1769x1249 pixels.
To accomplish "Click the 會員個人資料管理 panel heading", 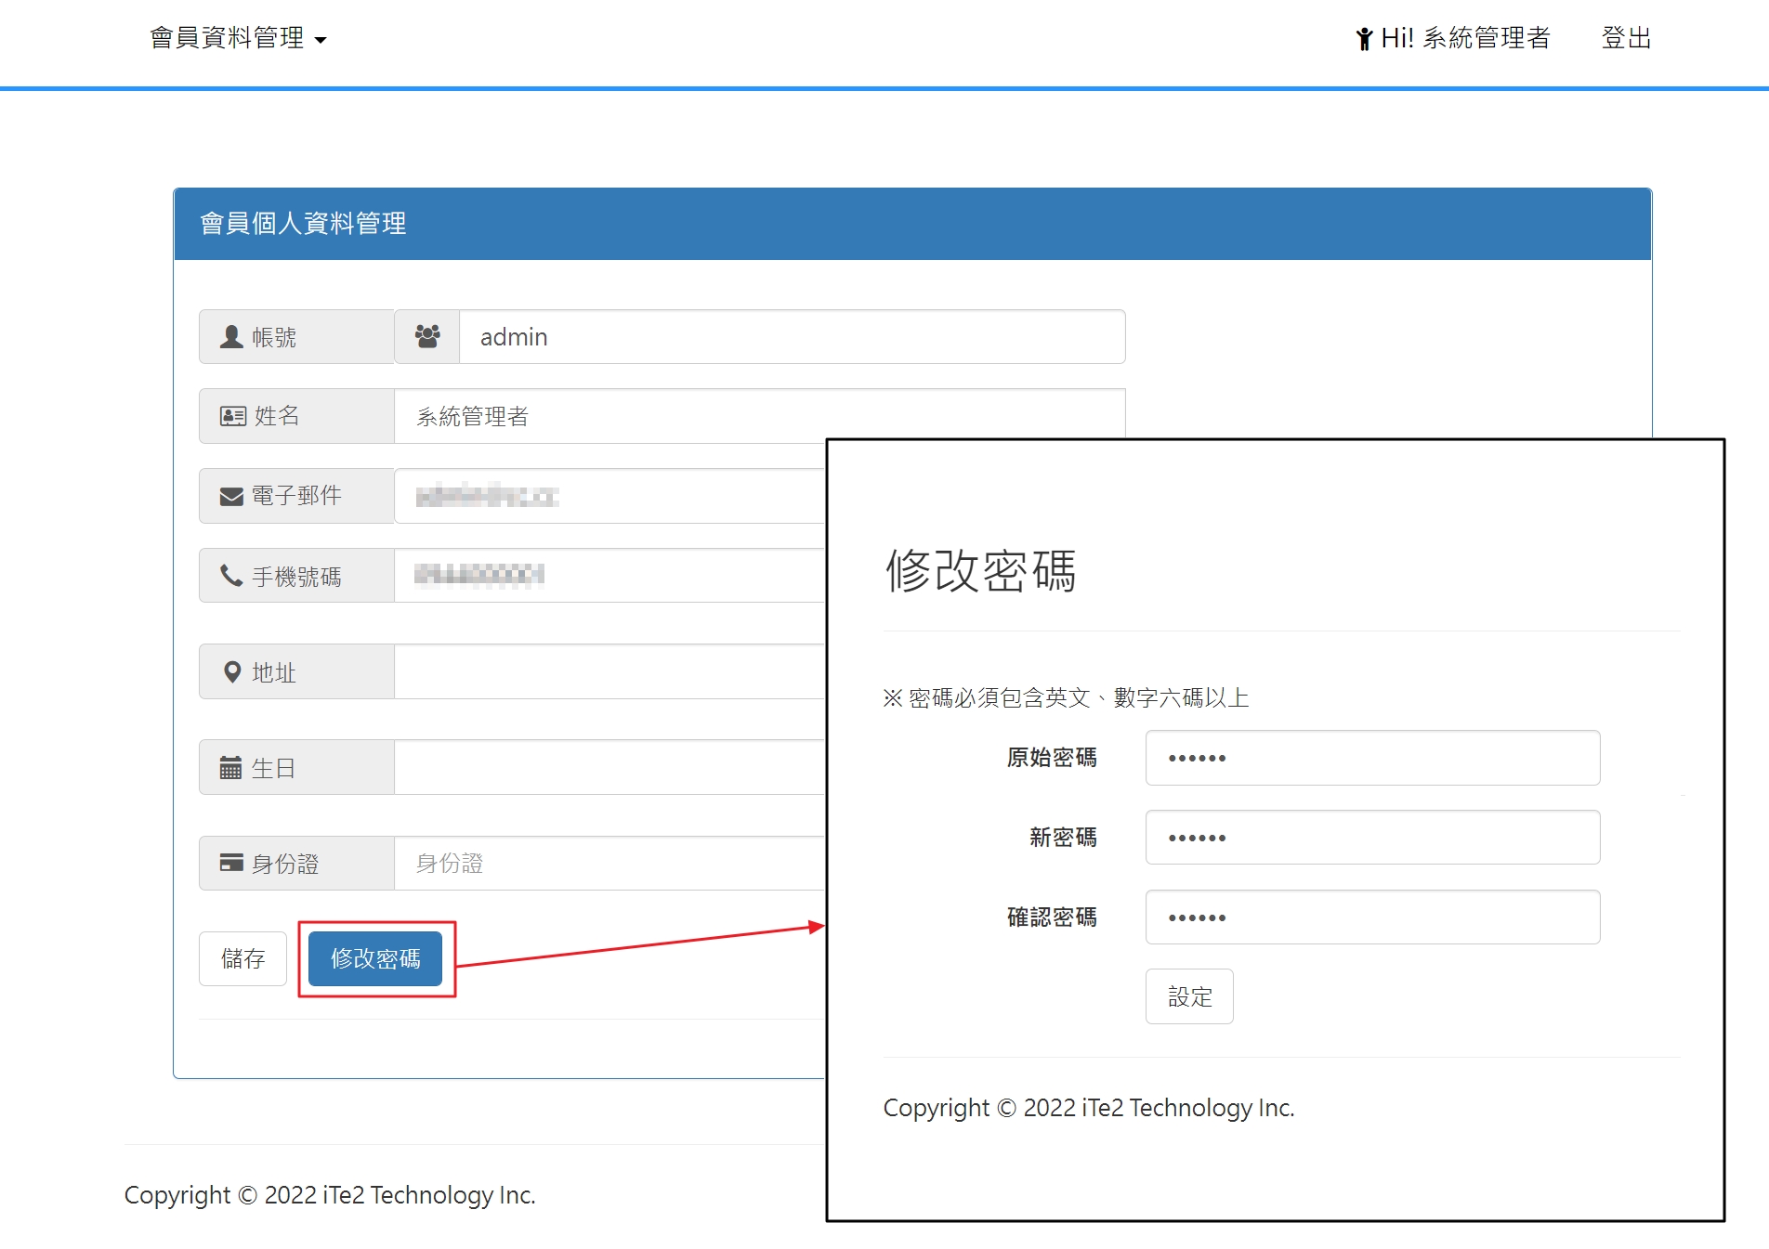I will [x=303, y=223].
